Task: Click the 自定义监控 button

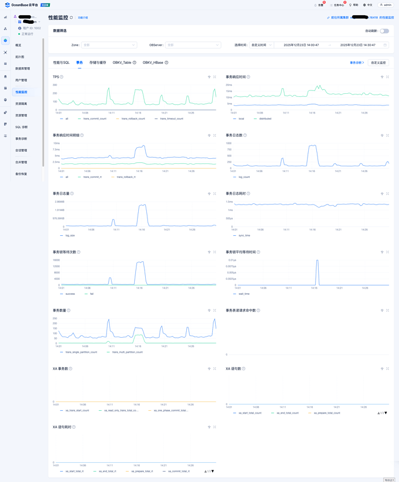Action: pyautogui.click(x=378, y=63)
